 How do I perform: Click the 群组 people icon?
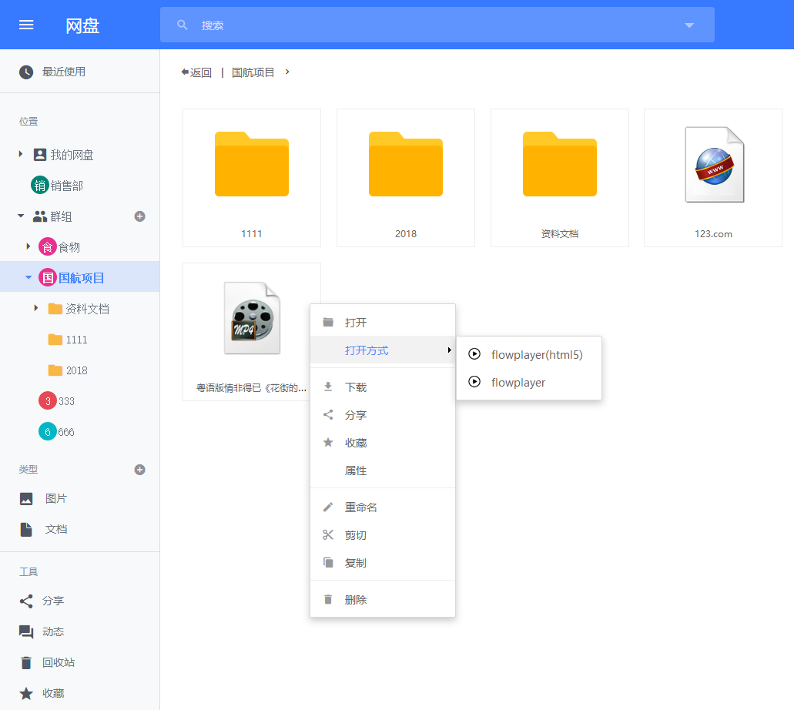point(40,216)
